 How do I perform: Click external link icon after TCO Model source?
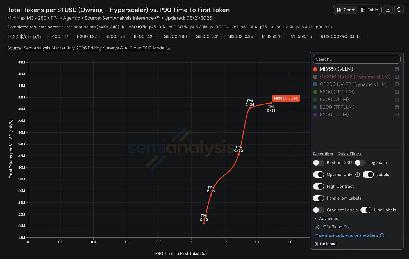click(169, 48)
